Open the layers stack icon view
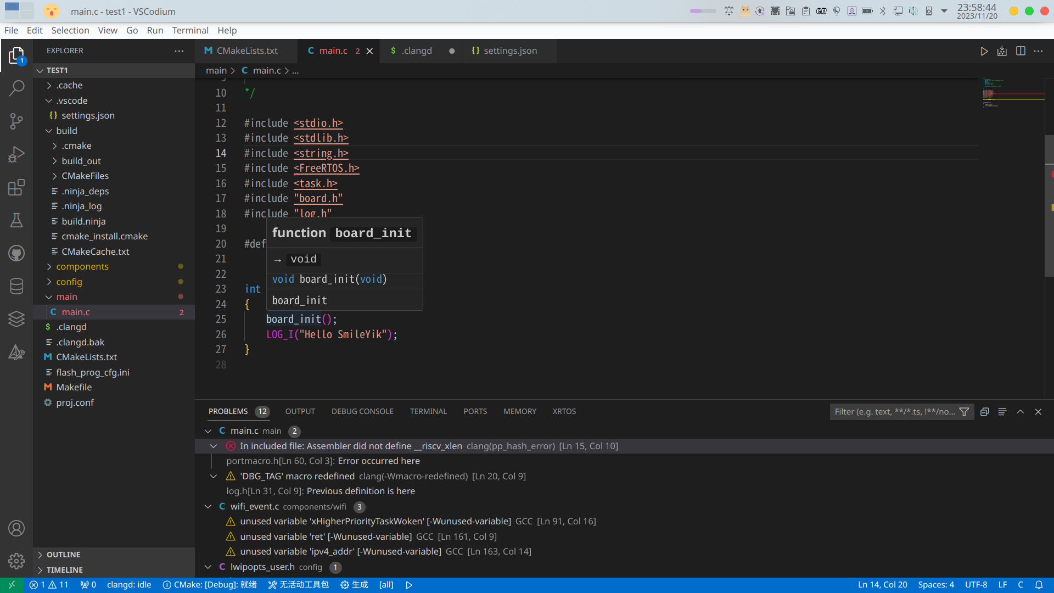The height and width of the screenshot is (593, 1054). 16,319
